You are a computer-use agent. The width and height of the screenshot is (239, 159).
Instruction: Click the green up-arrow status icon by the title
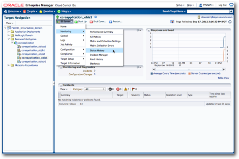click(x=57, y=17)
